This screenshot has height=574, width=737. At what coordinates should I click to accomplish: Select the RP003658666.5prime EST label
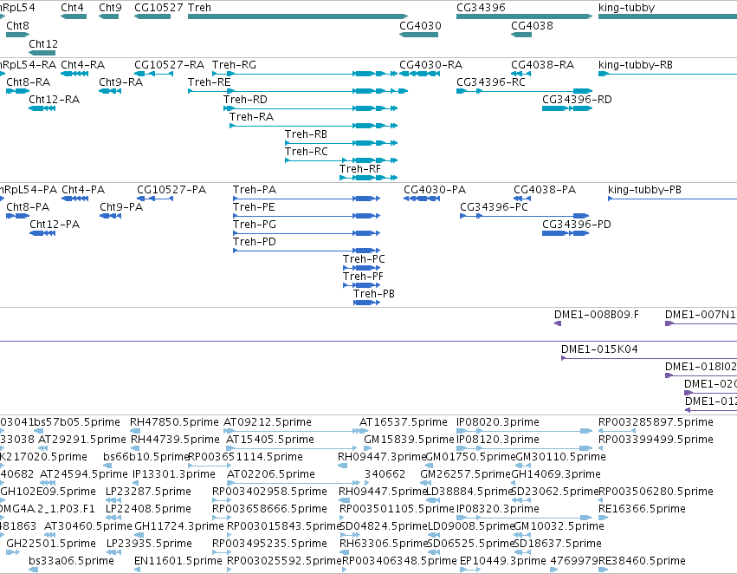click(269, 509)
